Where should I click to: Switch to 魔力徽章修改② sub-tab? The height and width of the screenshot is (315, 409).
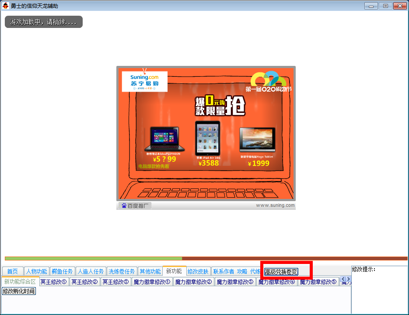pyautogui.click(x=193, y=282)
